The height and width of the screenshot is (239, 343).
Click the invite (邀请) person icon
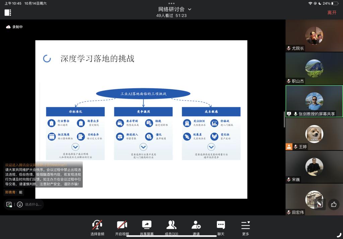click(196, 225)
